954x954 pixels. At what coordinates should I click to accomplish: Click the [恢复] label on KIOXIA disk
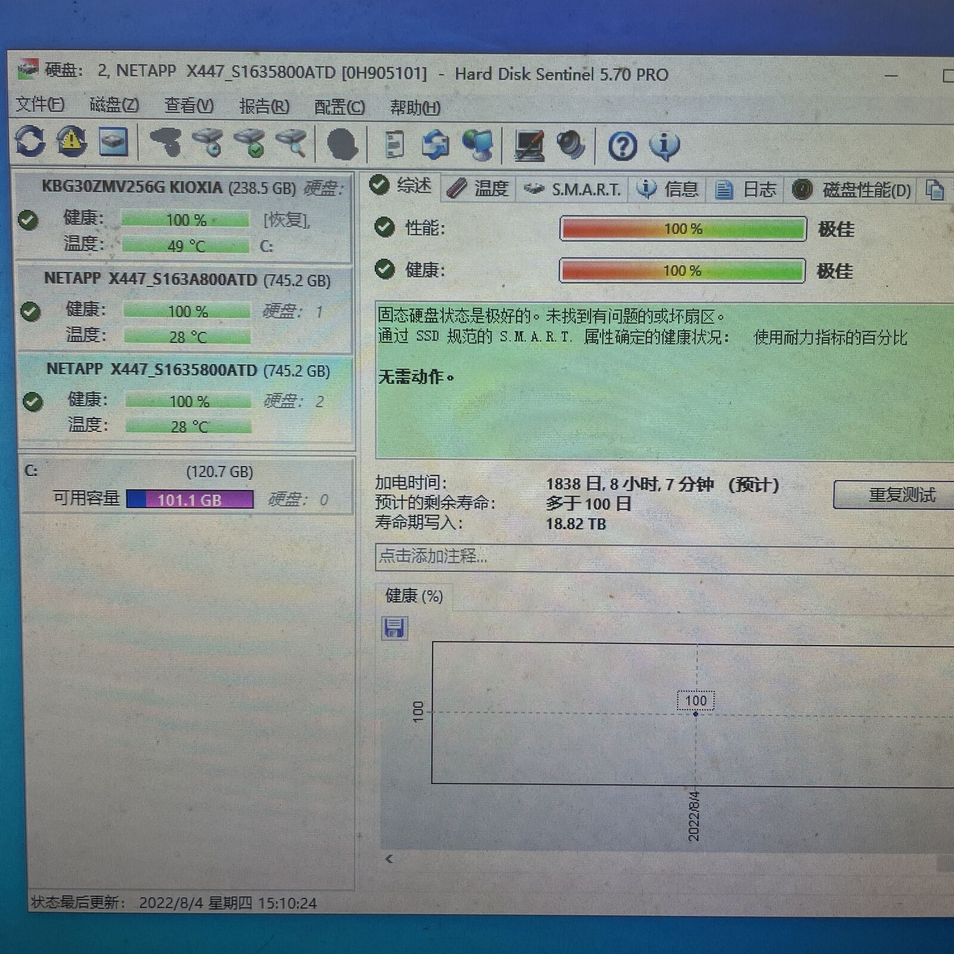pyautogui.click(x=287, y=220)
